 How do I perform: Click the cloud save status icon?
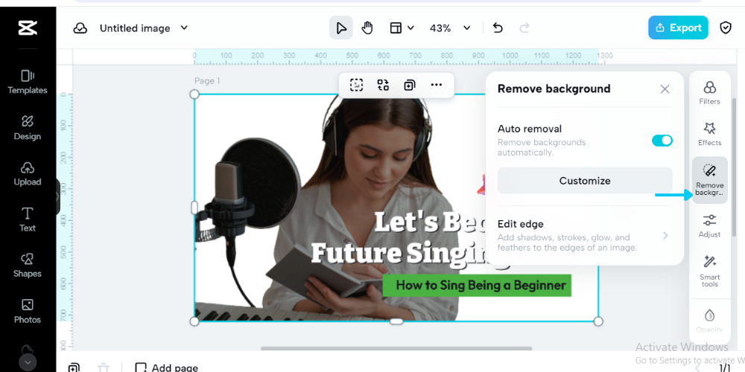pyautogui.click(x=80, y=28)
